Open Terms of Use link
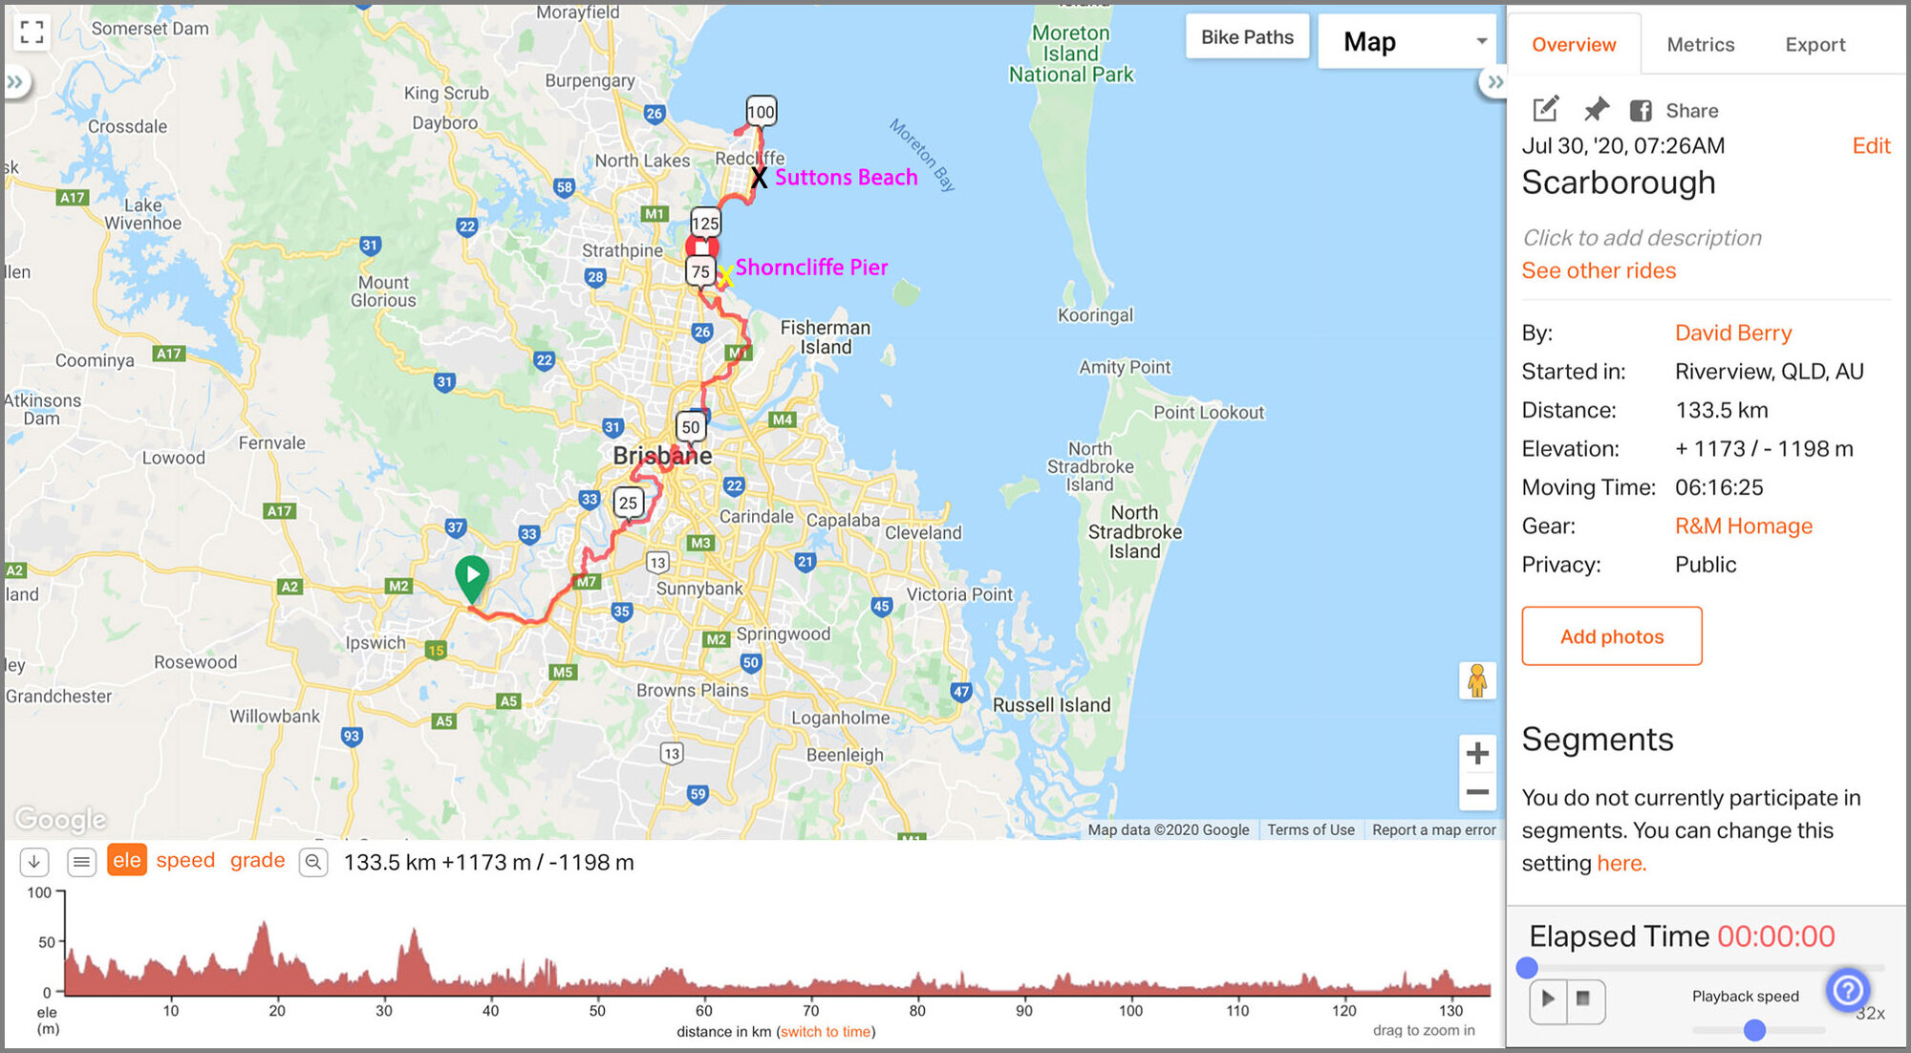 [x=1311, y=829]
